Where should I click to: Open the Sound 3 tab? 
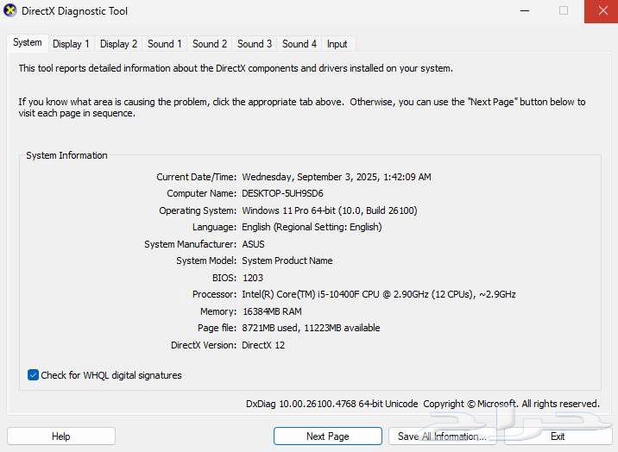pos(255,44)
